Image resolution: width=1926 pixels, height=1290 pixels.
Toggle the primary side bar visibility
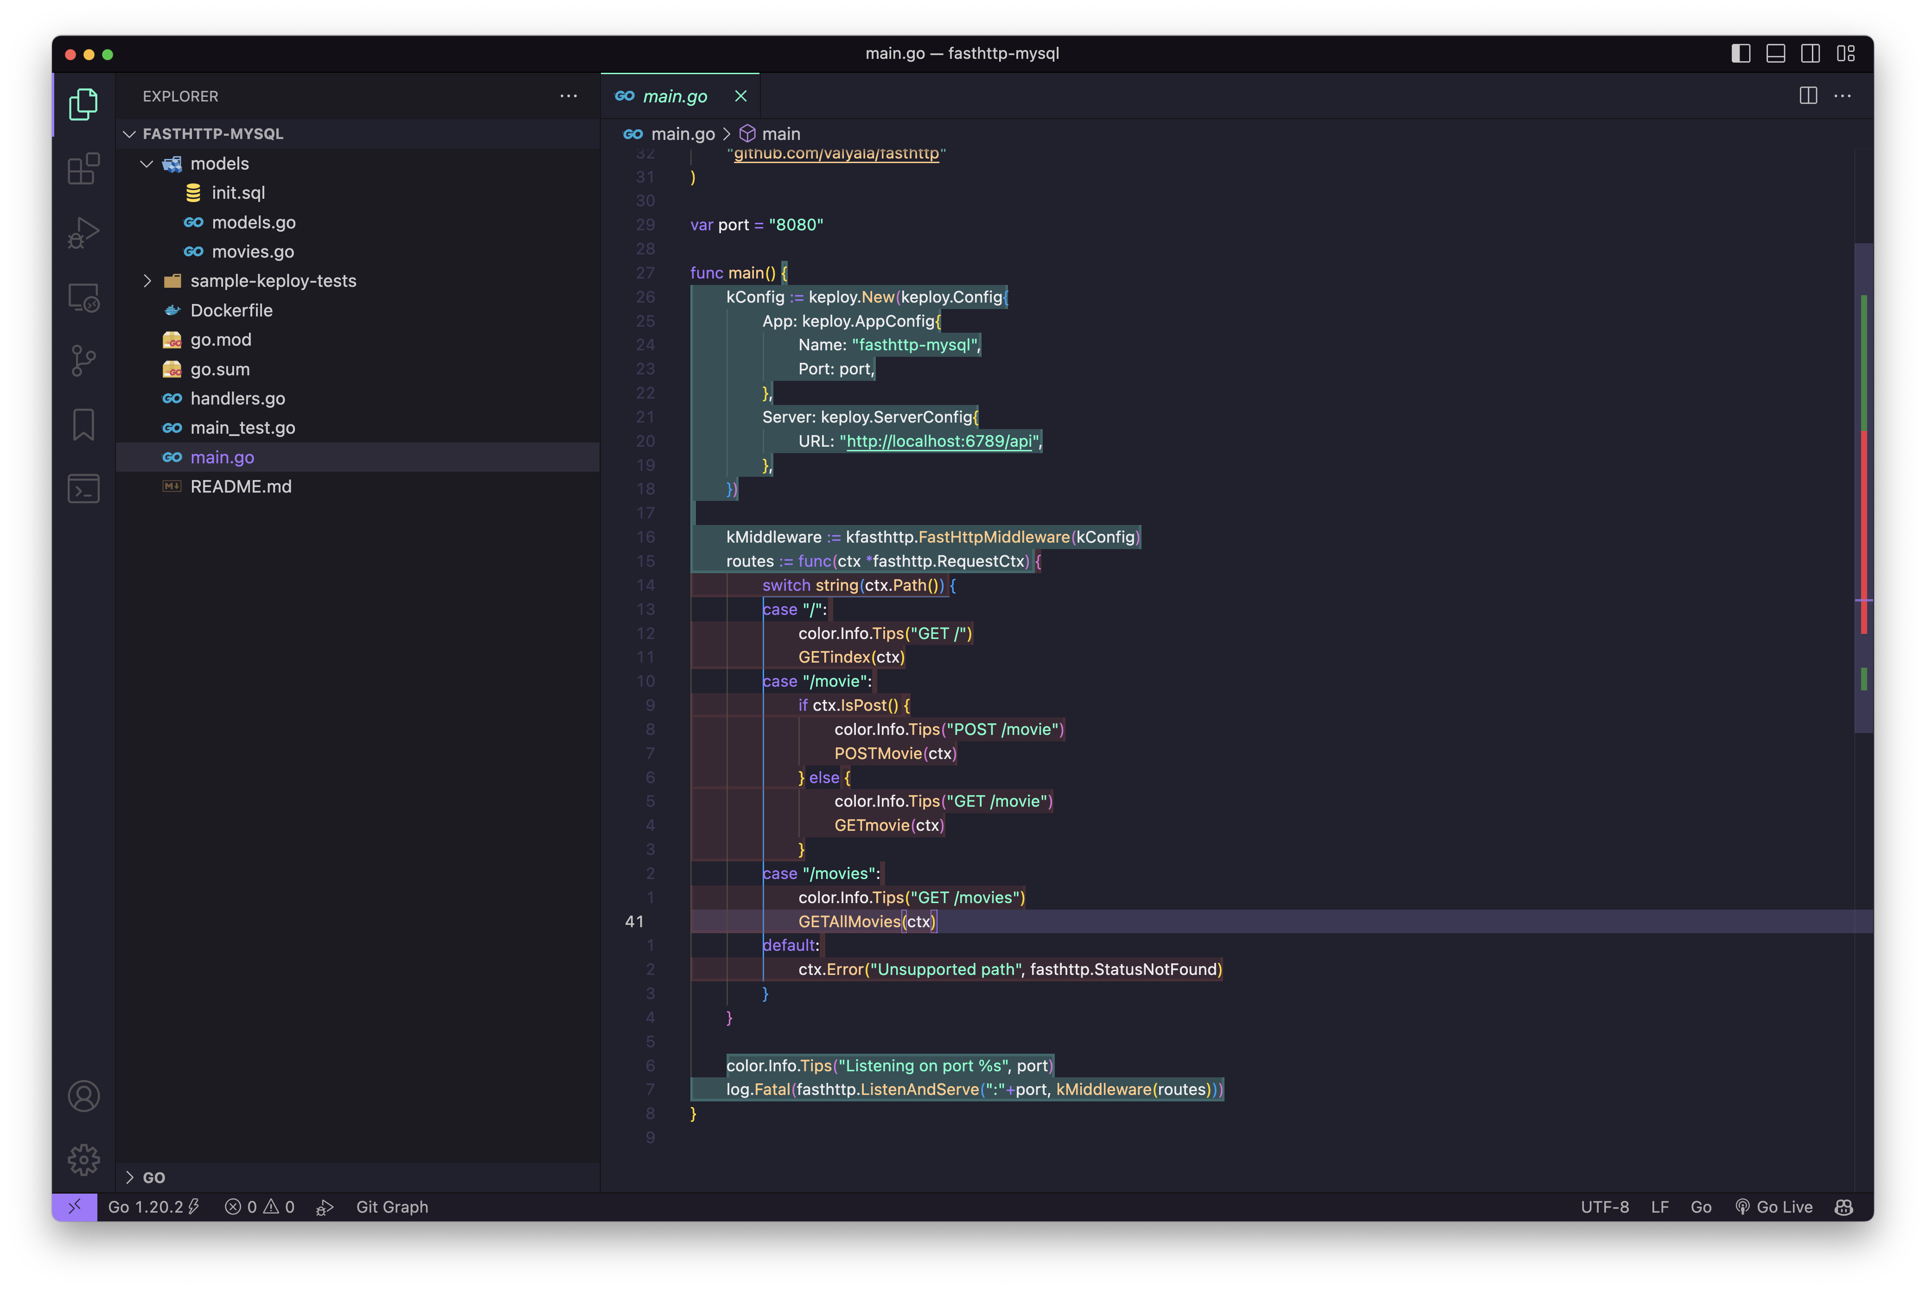1741,53
